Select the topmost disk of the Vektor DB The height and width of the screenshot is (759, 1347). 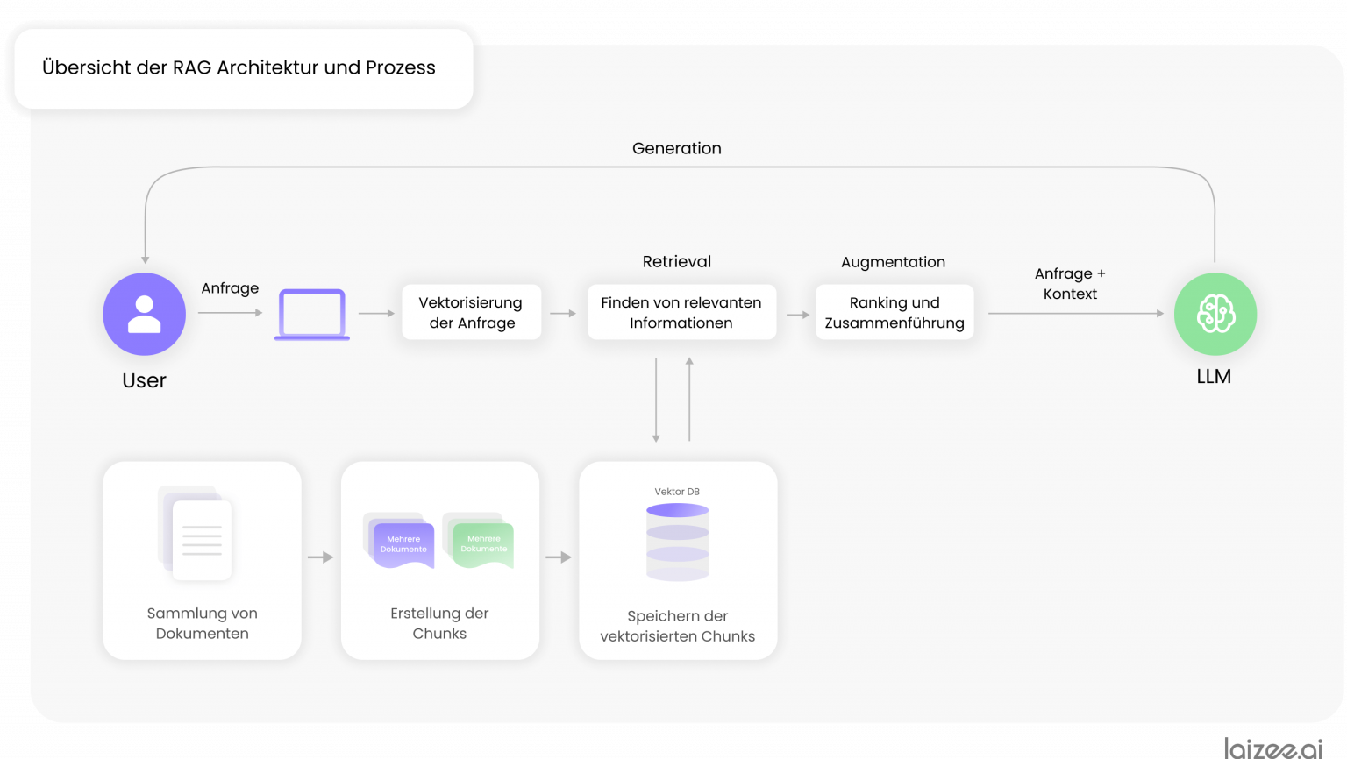coord(677,511)
